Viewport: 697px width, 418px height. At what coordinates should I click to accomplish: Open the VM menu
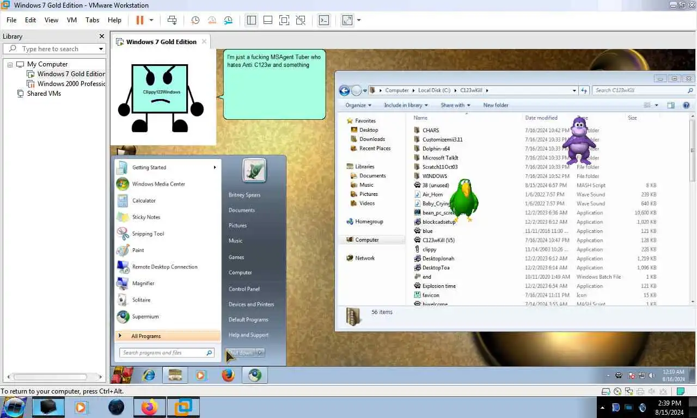(72, 20)
